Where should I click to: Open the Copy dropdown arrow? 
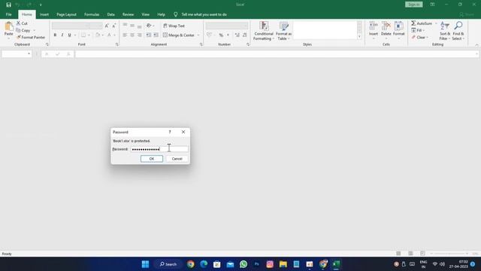pyautogui.click(x=34, y=30)
